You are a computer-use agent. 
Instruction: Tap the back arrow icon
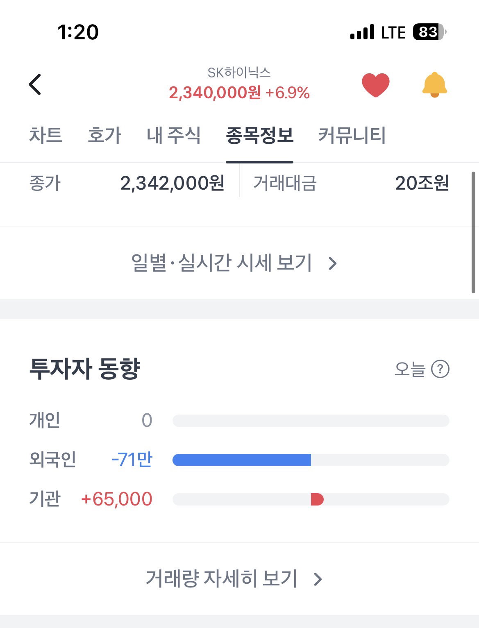[x=35, y=84]
